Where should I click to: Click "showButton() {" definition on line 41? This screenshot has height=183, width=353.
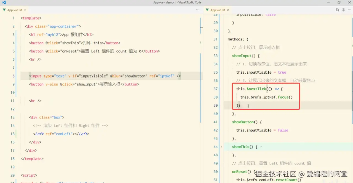pyautogui.click(x=247, y=122)
